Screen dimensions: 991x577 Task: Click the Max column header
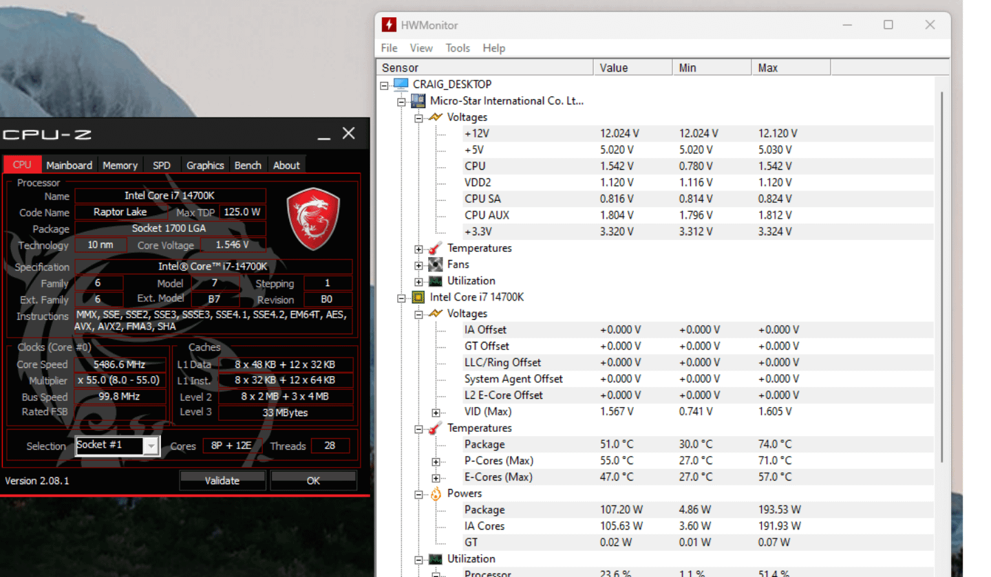coord(791,67)
